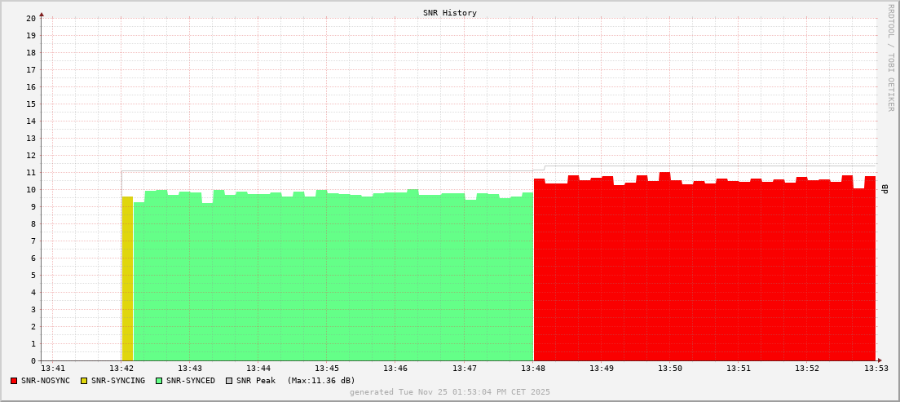Click the 13:48 time axis label
The image size is (900, 402).
pos(533,369)
